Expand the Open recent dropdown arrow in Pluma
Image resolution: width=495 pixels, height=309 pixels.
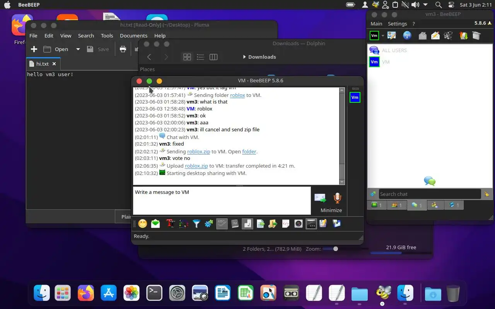pyautogui.click(x=78, y=49)
